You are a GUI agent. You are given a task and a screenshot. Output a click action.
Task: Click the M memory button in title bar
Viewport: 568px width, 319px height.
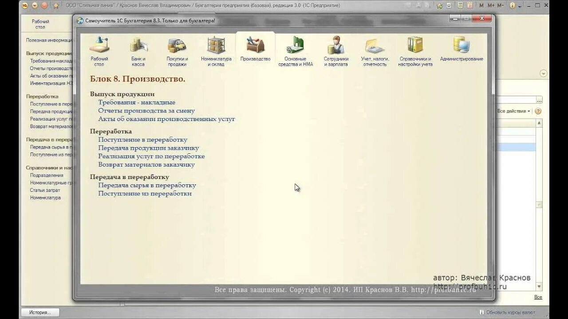481,5
